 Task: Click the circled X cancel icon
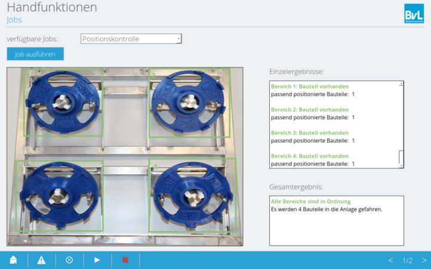coord(69,260)
